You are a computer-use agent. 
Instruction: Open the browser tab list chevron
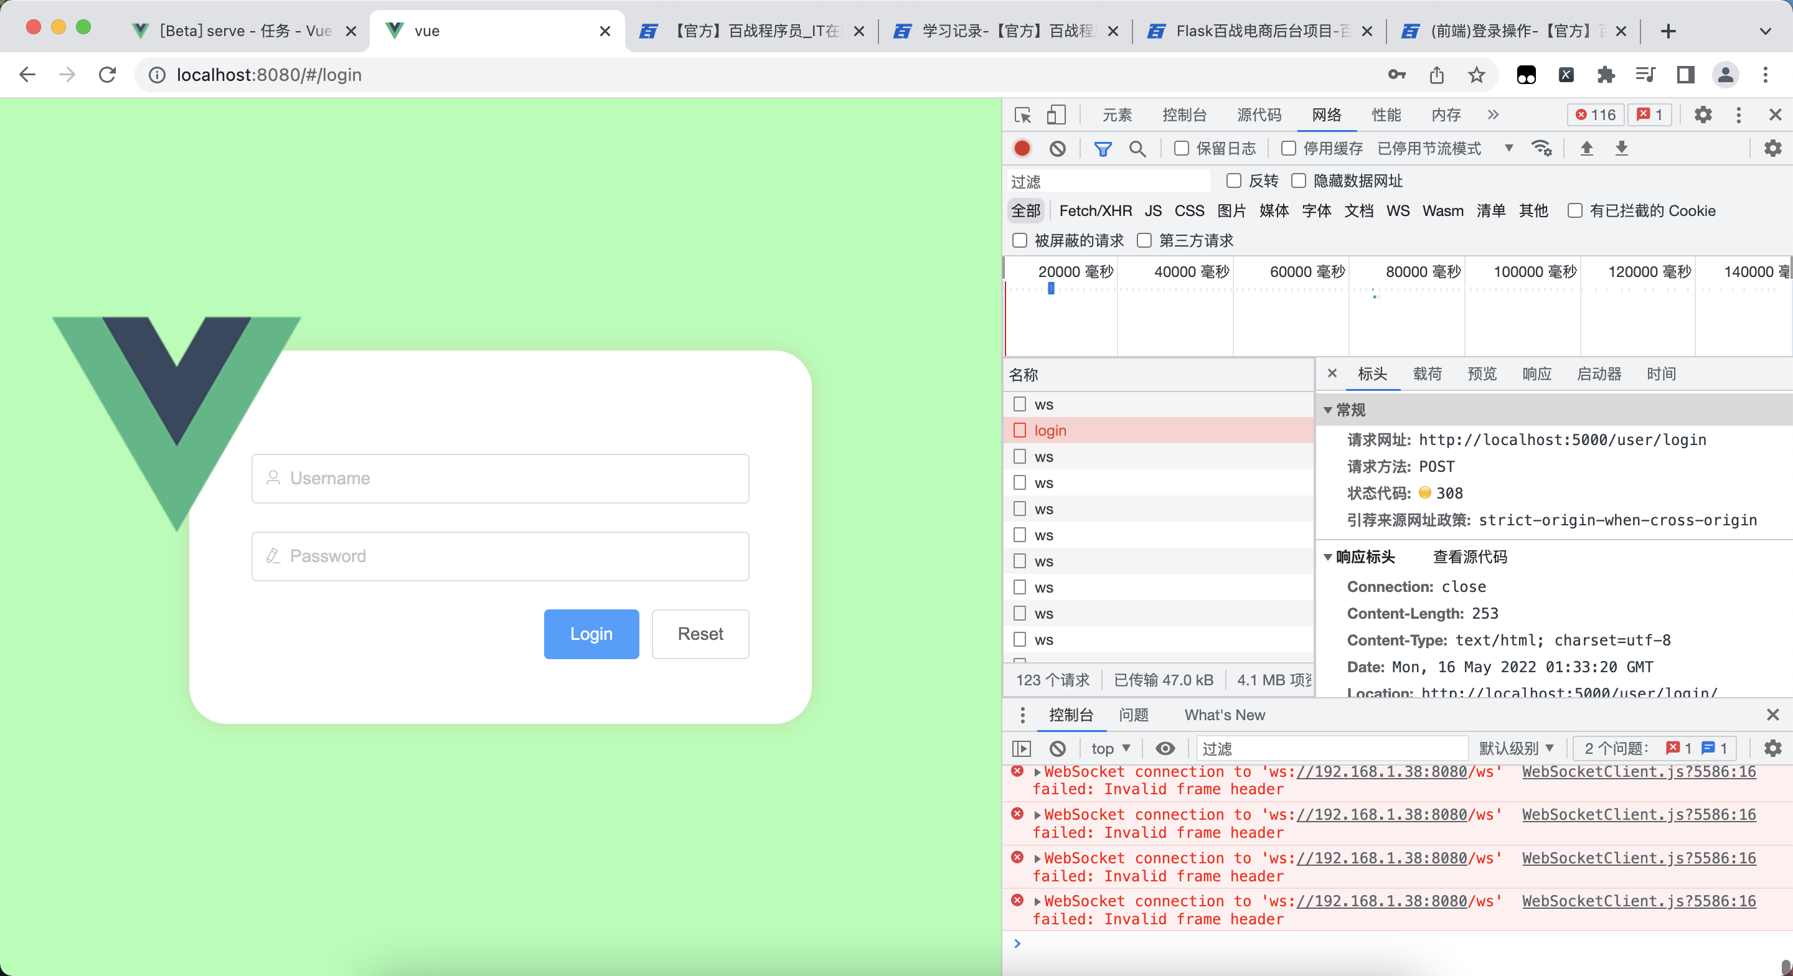[1765, 31]
